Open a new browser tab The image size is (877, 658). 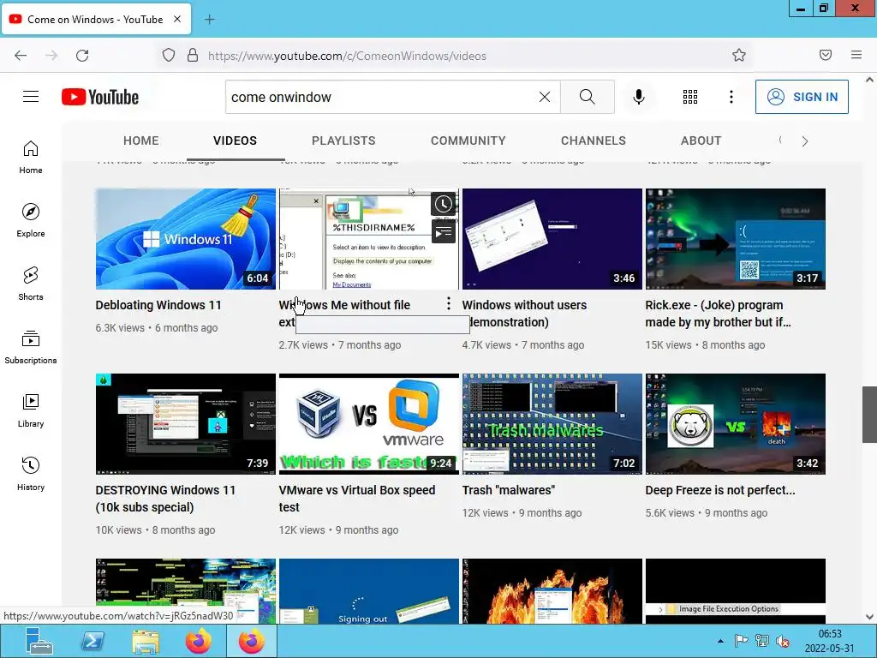(x=210, y=20)
